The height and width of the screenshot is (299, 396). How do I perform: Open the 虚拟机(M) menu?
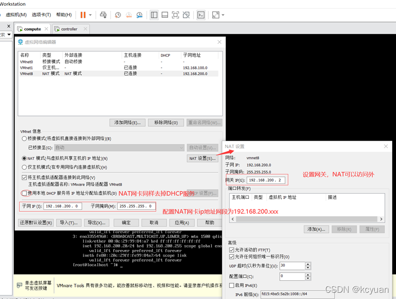pos(16,15)
